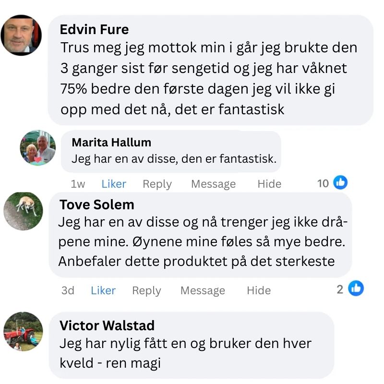Like Tove Solem's comment via Liker
This screenshot has height=384, width=384.
[x=103, y=290]
